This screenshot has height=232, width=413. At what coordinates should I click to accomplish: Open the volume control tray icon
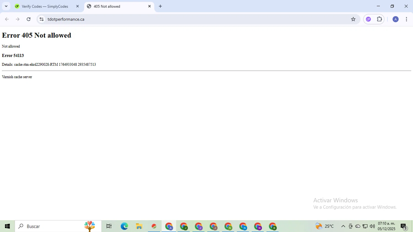point(372,226)
